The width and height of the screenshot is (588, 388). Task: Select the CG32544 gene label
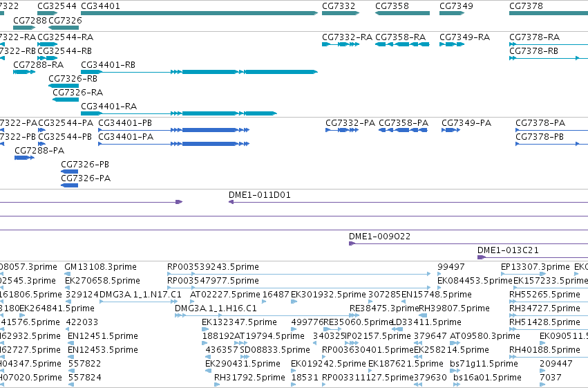coord(57,6)
